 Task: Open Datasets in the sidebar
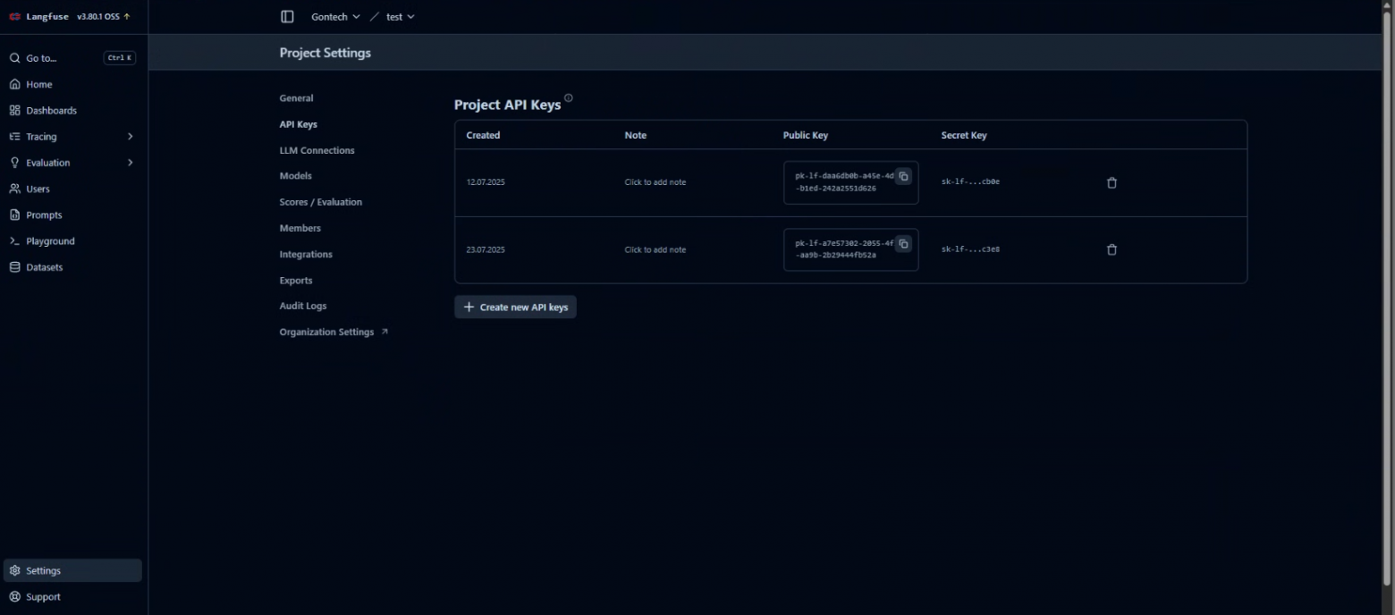coord(73,267)
